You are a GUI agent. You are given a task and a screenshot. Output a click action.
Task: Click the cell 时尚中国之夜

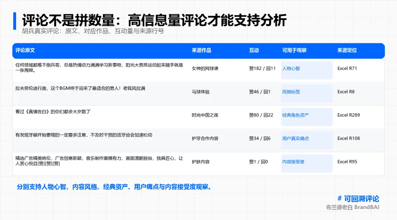pyautogui.click(x=205, y=115)
